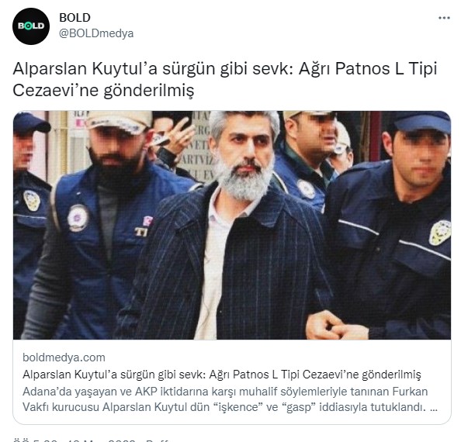Open the tweet's three-dot more options menu

444,18
